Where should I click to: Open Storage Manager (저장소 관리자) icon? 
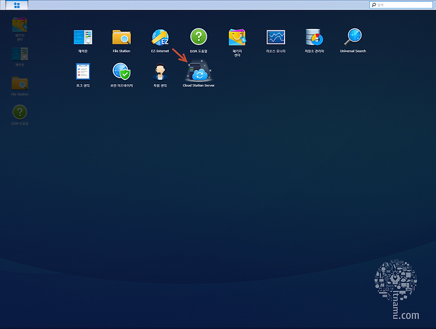pyautogui.click(x=314, y=38)
